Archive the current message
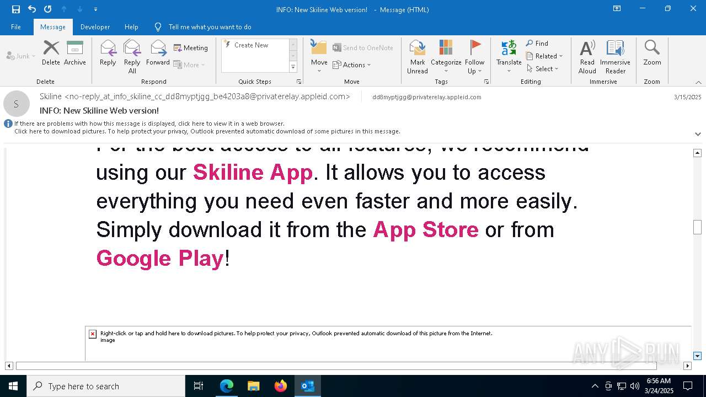This screenshot has height=397, width=706. pos(75,53)
